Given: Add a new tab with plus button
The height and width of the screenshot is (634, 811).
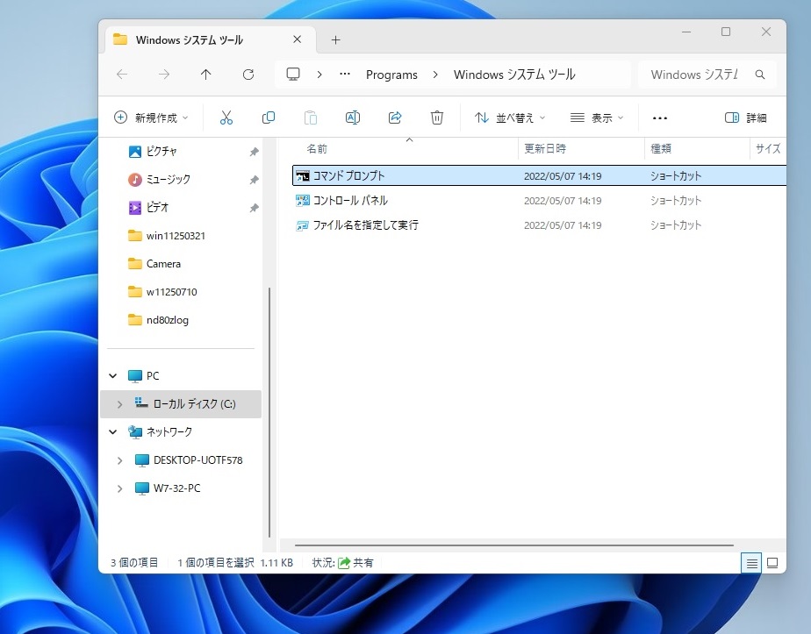Looking at the screenshot, I should coord(335,39).
